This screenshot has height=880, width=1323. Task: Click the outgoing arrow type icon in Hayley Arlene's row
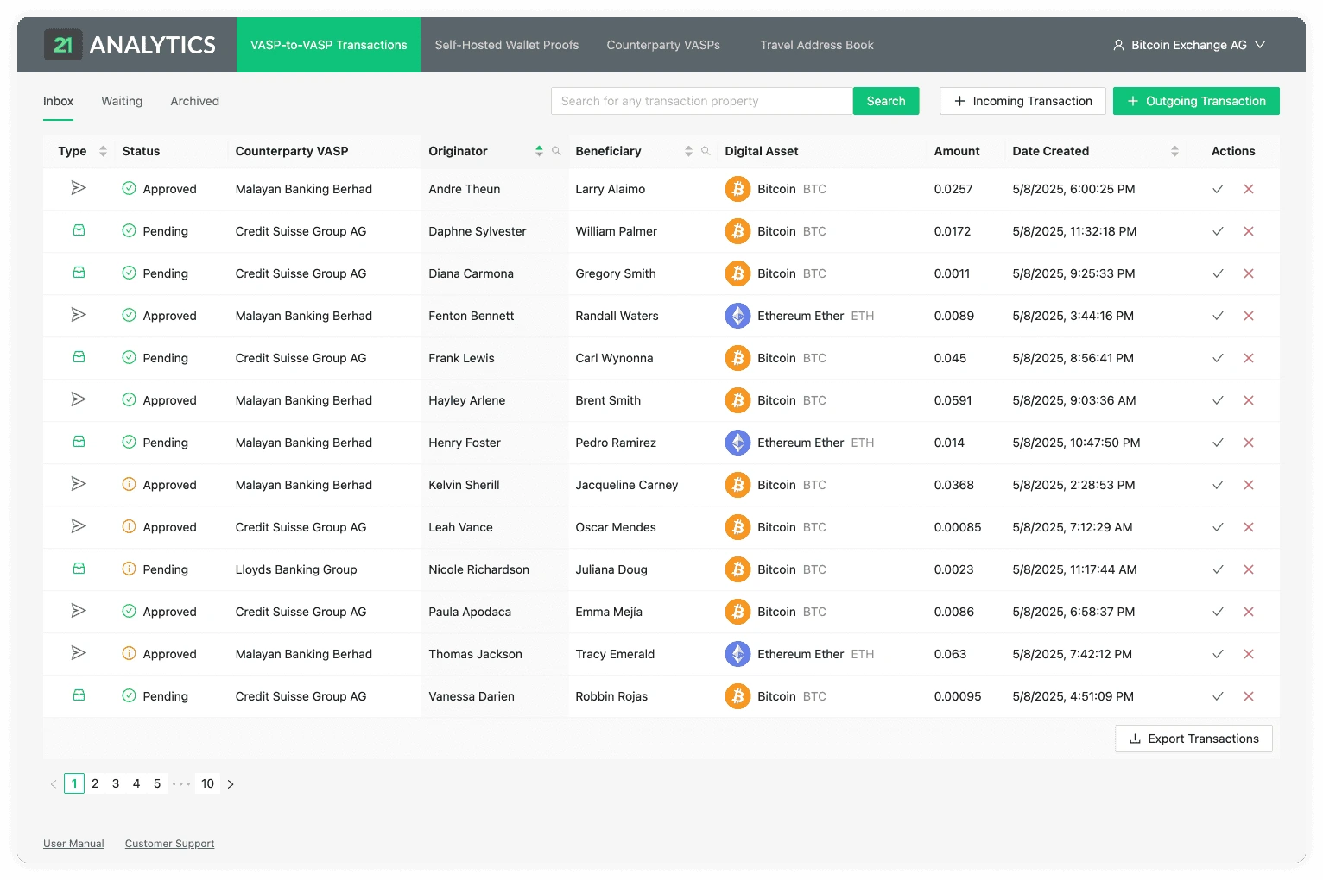[79, 399]
